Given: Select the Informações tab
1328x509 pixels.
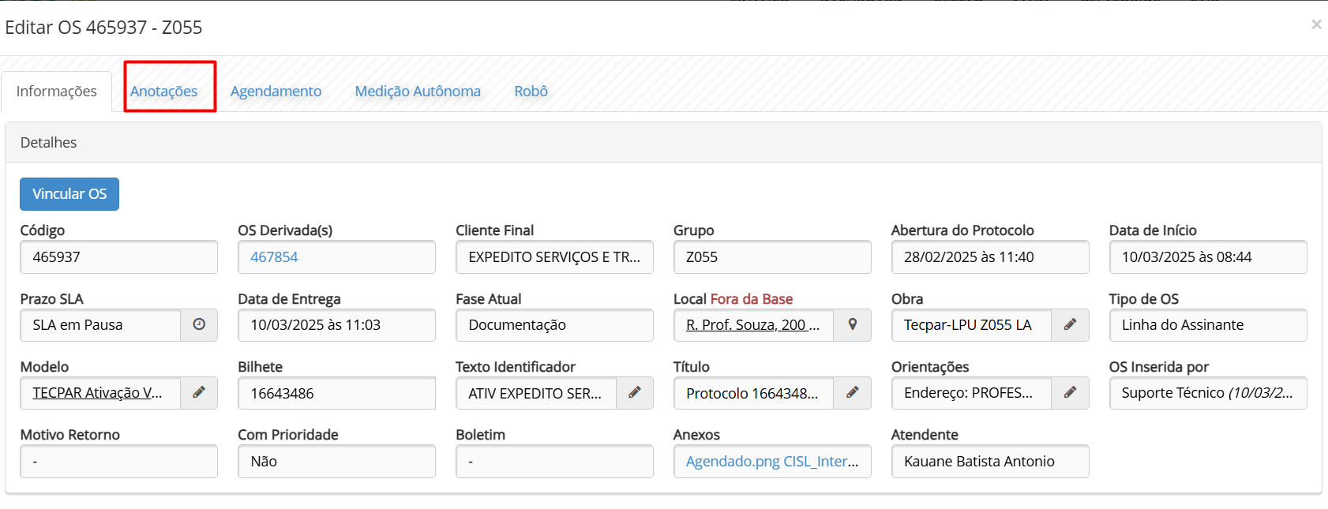Looking at the screenshot, I should [57, 91].
